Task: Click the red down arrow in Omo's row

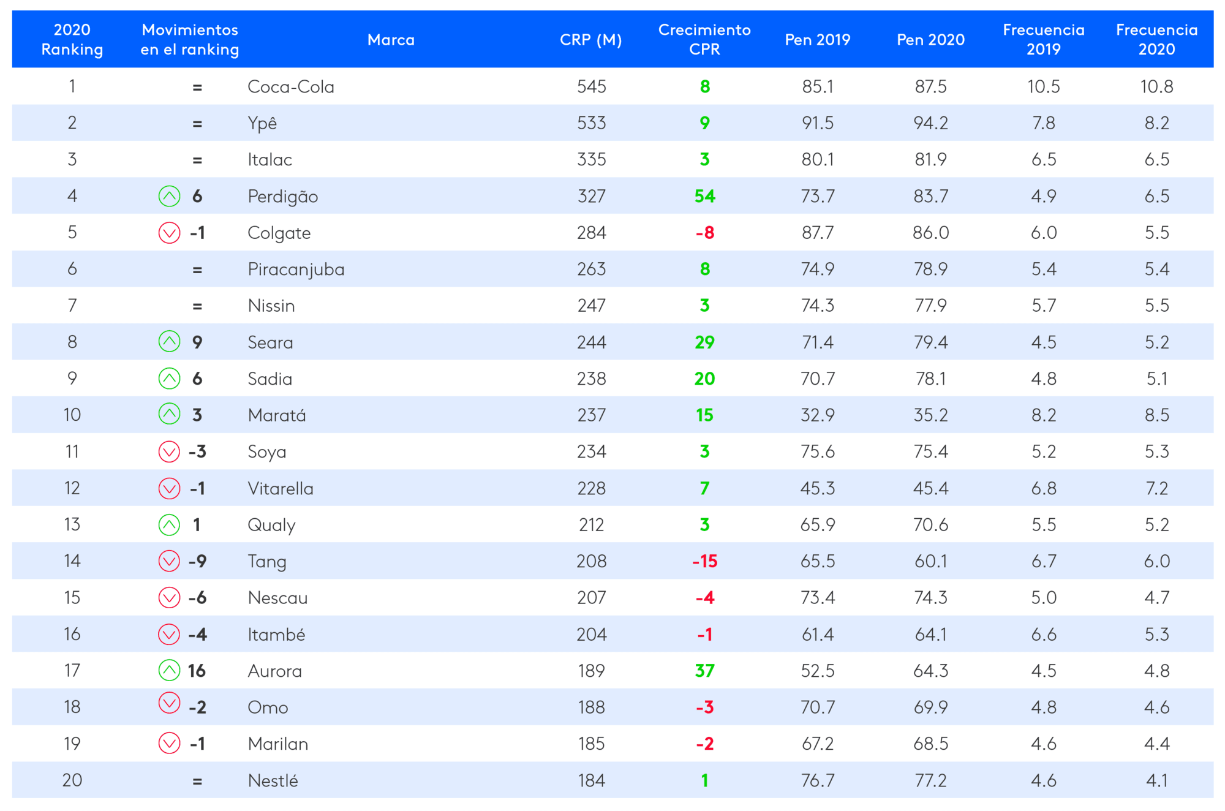Action: point(169,703)
